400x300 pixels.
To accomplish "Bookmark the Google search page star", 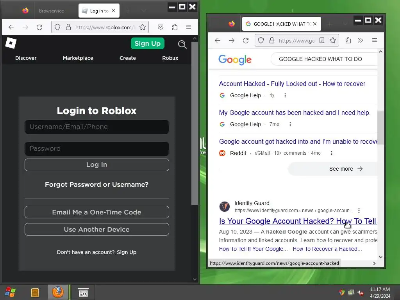I will 333,40.
